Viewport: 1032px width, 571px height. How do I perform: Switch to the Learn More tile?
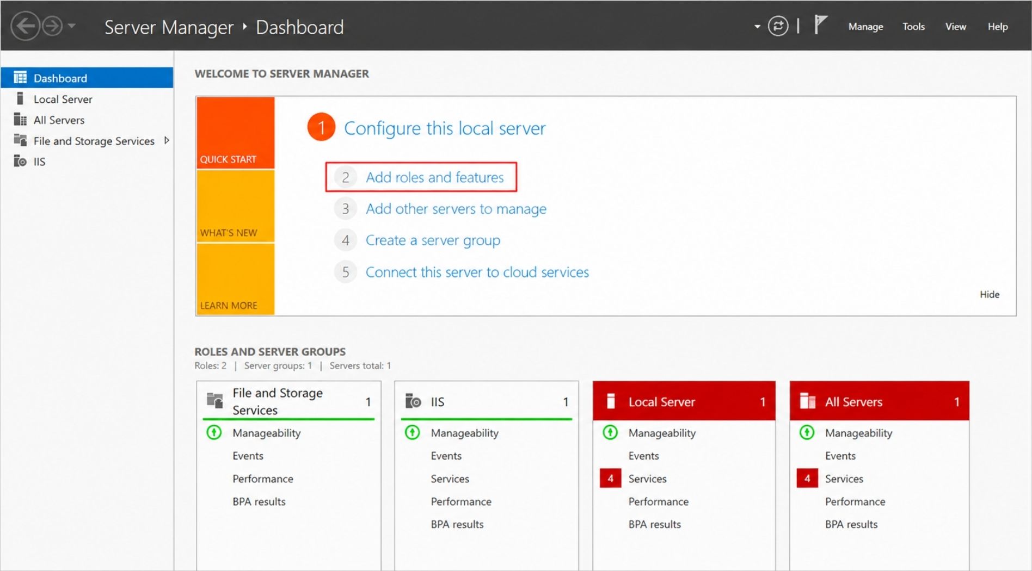point(235,279)
